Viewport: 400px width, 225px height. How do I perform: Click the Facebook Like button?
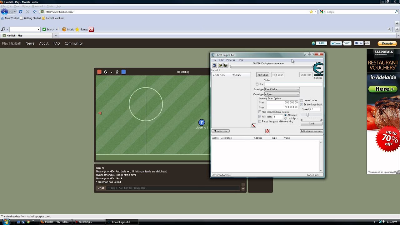(x=359, y=43)
